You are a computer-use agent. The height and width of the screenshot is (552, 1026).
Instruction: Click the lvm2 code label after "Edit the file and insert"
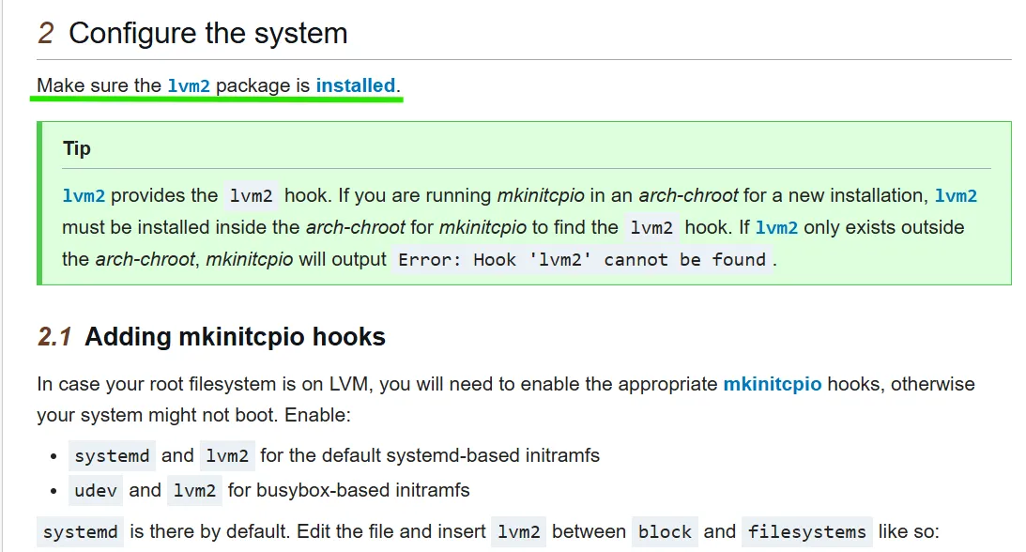click(518, 531)
